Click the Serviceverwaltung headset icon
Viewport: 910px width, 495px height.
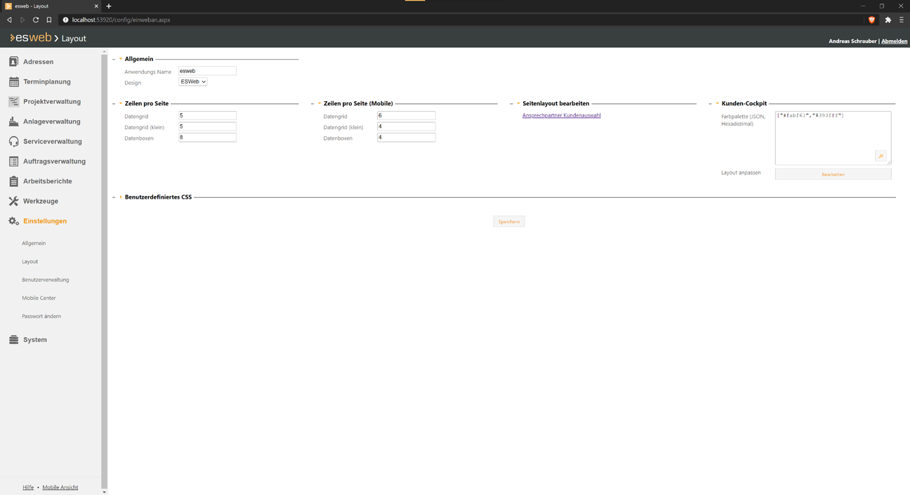(13, 141)
